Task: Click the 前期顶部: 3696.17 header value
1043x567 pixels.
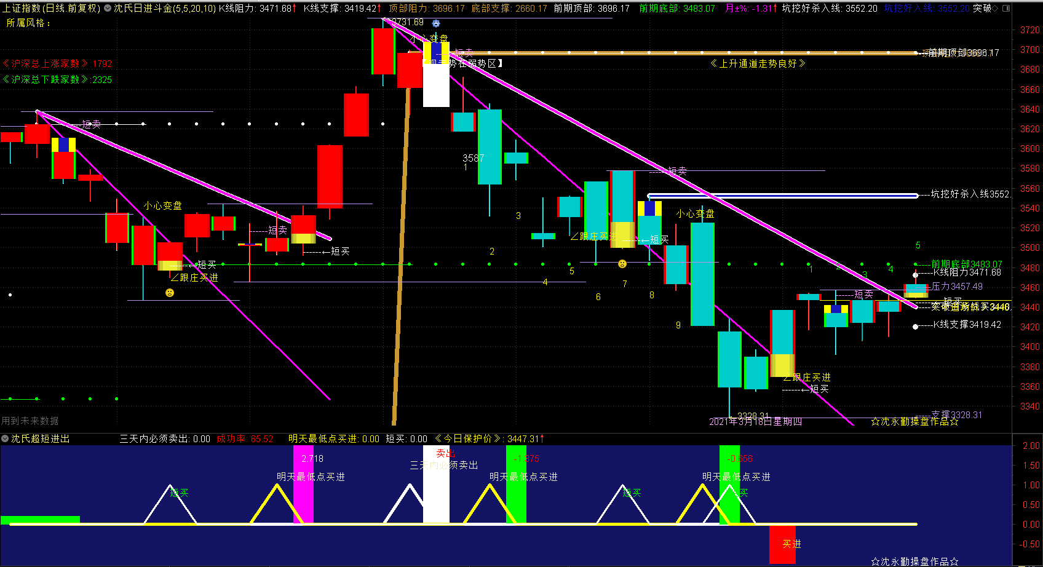Action: click(592, 8)
